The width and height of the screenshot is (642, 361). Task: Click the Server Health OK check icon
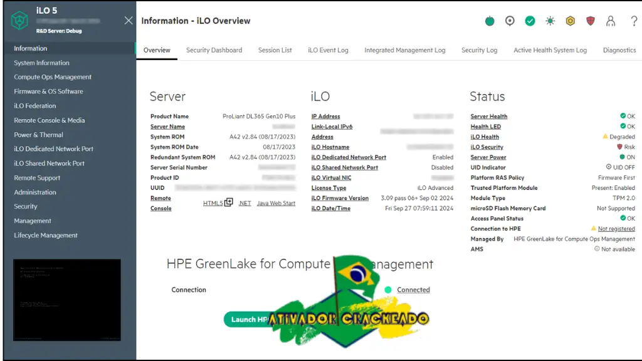click(x=623, y=116)
